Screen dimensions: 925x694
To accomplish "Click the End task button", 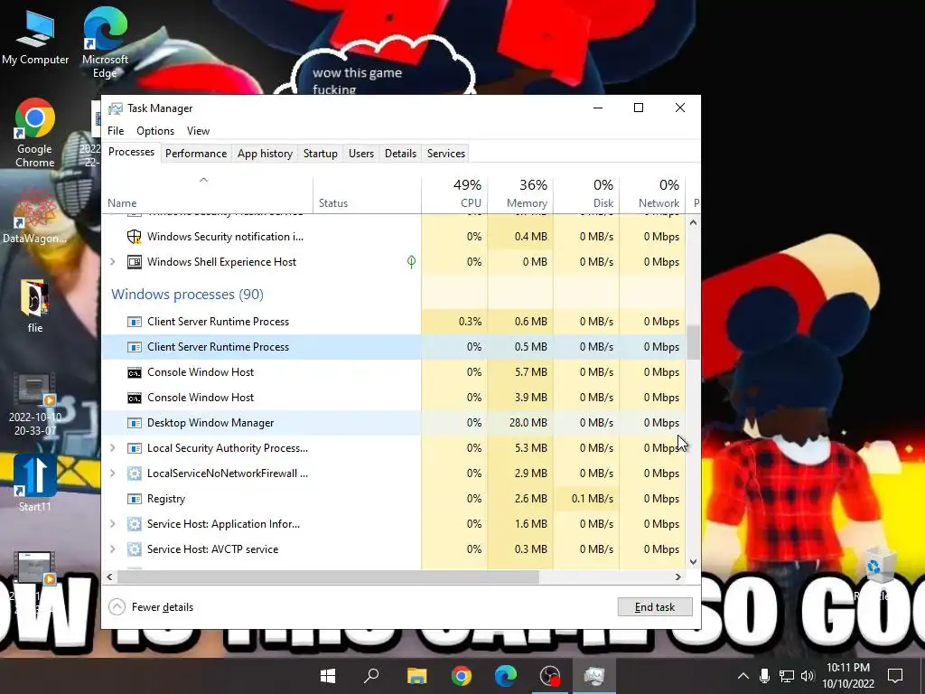I will point(655,606).
